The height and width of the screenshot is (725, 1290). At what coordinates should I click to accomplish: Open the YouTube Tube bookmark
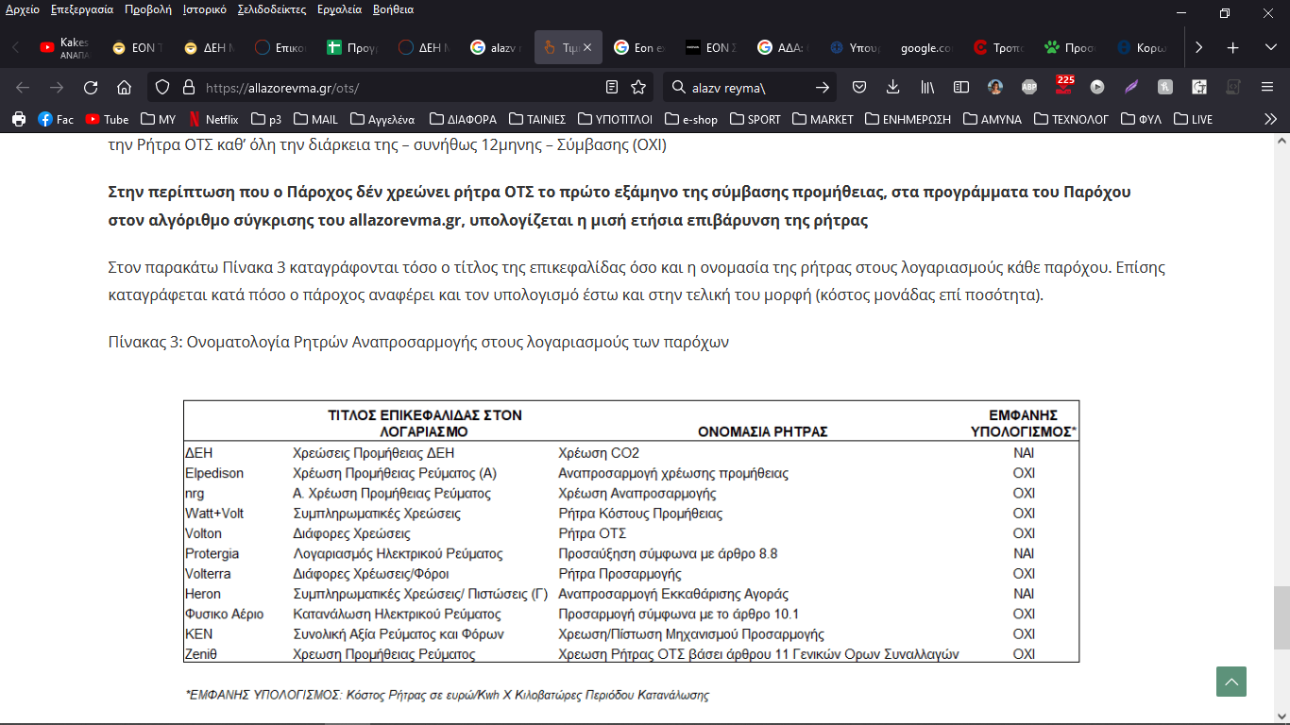(107, 119)
